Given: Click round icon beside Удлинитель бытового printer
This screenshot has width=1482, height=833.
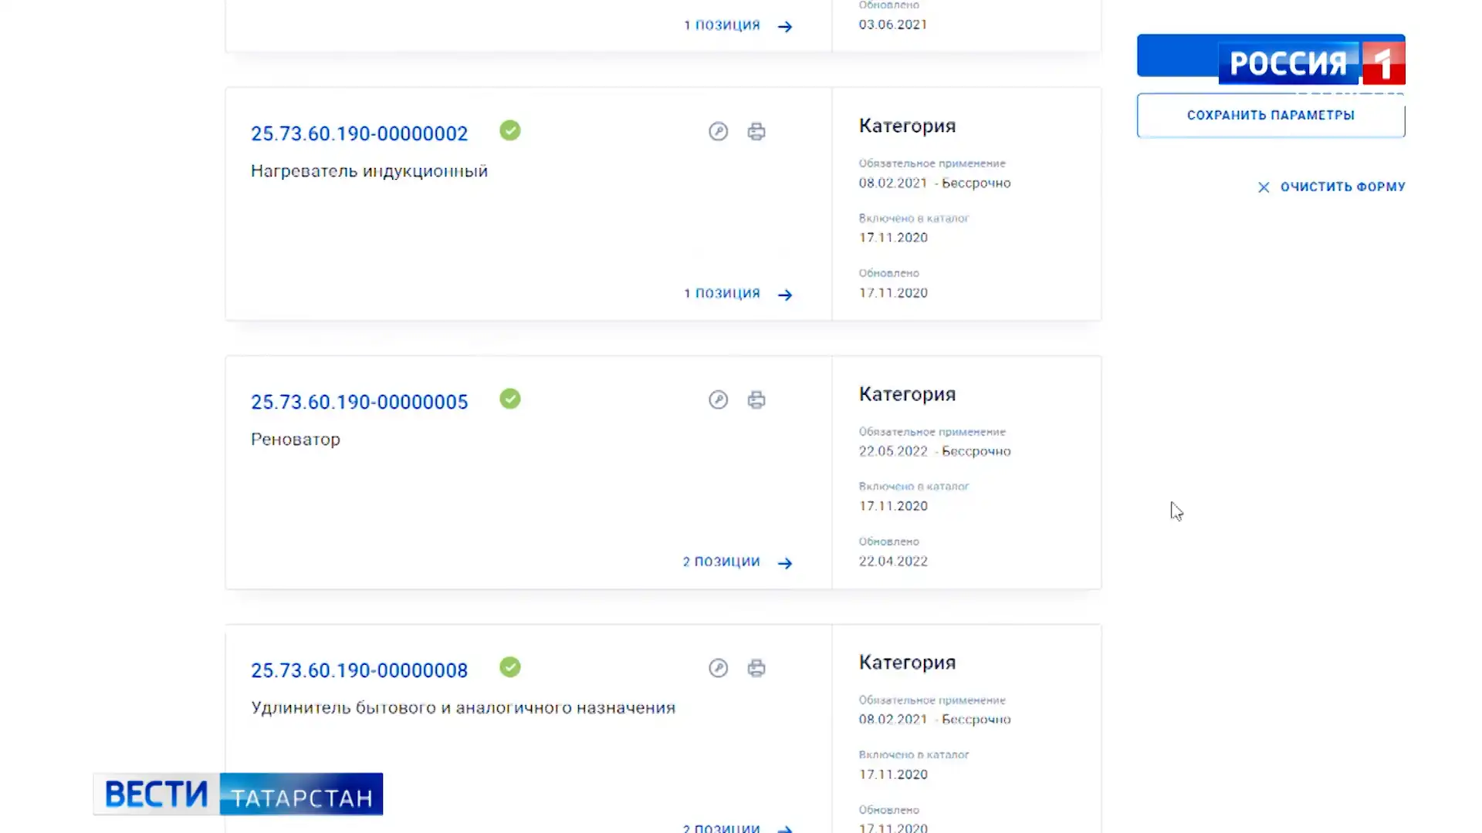Looking at the screenshot, I should [719, 668].
